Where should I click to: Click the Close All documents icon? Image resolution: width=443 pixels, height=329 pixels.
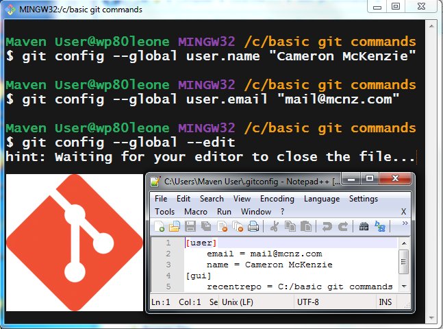238,227
